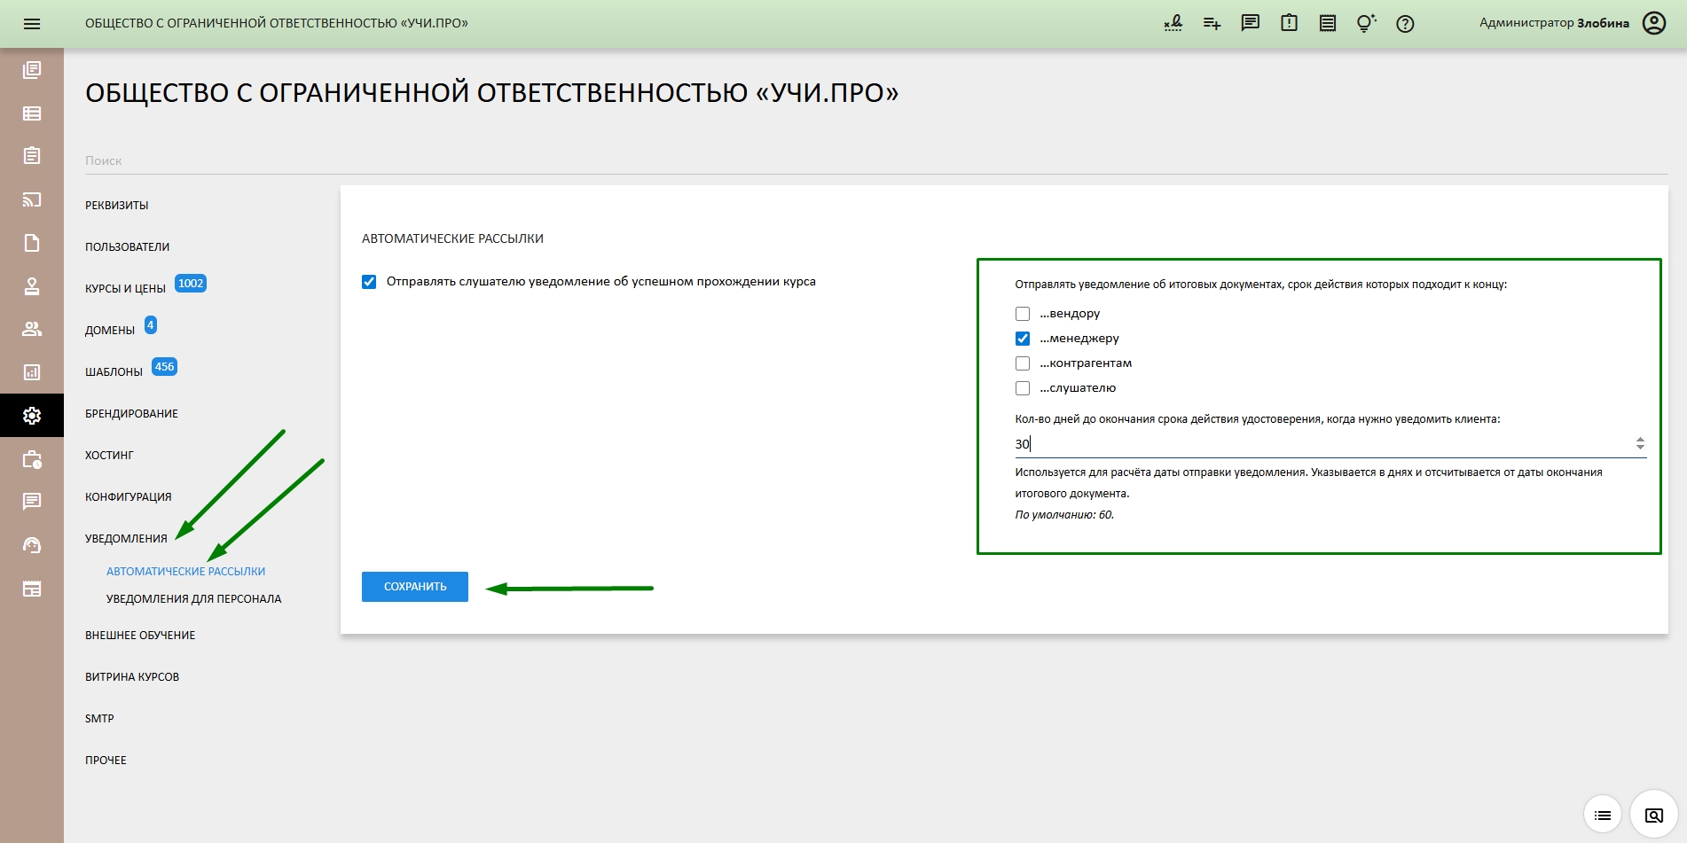This screenshot has height=843, width=1687.
Task: Enable the «...вендору» notification checkbox
Action: [1022, 313]
